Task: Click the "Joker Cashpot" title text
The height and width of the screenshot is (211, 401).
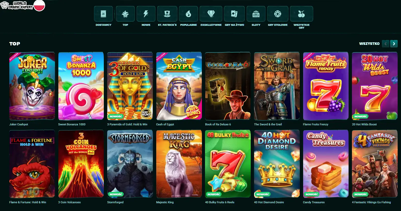Action: (x=19, y=124)
